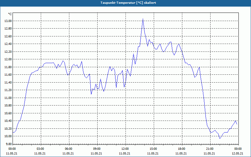
Task: Click the 11.05.21 date under 03:00
Action: click(x=40, y=154)
